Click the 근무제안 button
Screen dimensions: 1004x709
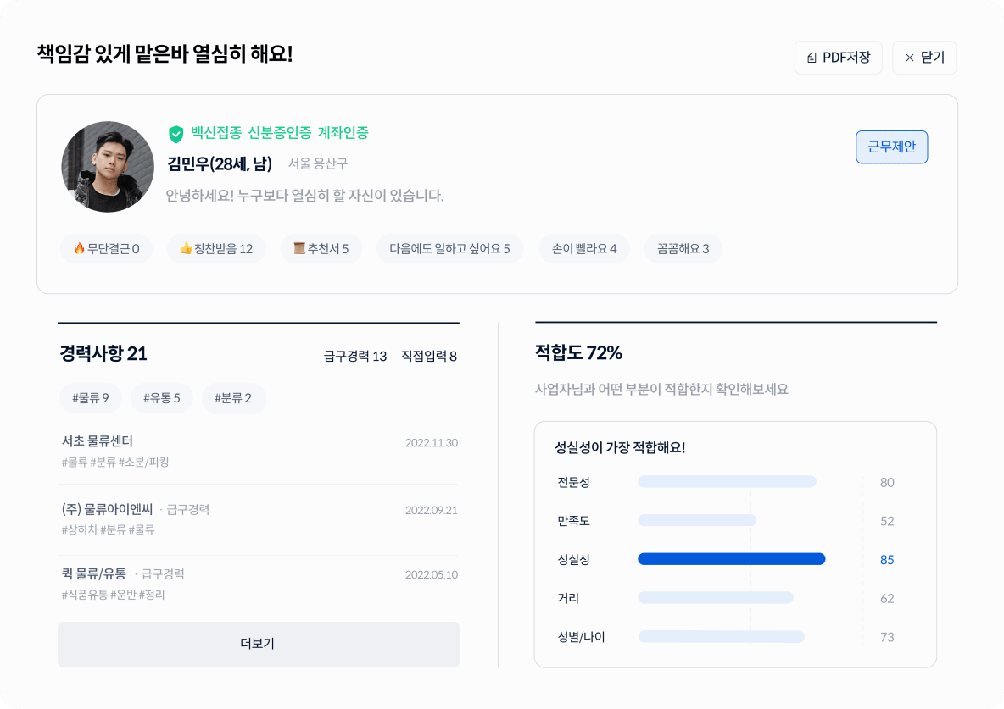tap(891, 147)
